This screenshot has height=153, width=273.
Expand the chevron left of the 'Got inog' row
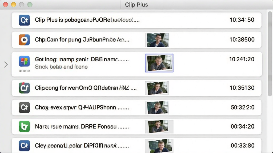[x=6, y=65]
